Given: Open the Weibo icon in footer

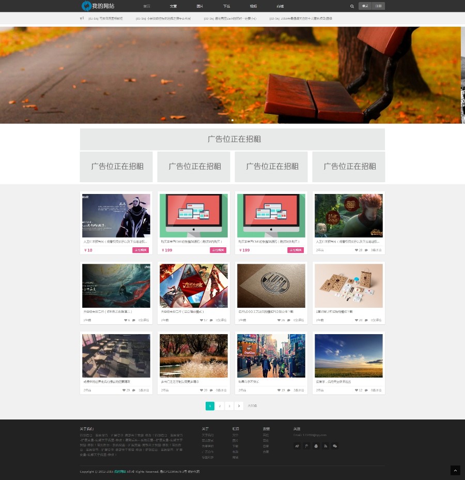Looking at the screenshot, I should click(x=297, y=446).
